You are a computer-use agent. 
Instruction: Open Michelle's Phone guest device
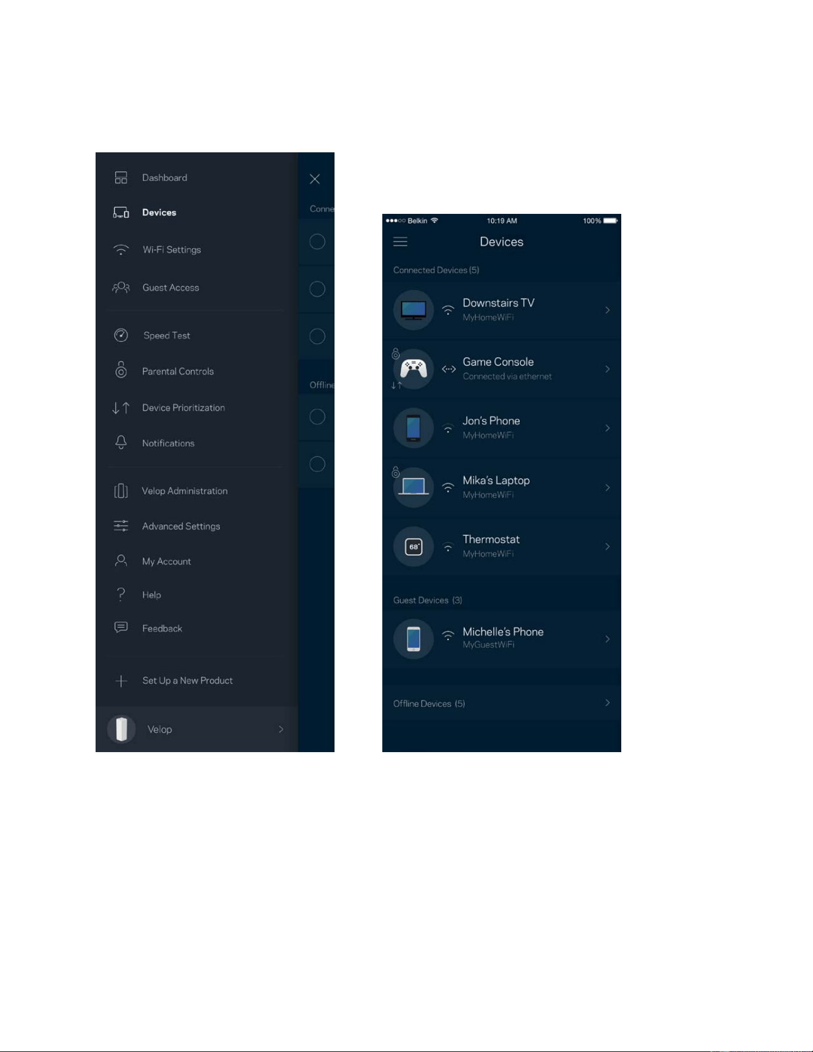(x=502, y=639)
